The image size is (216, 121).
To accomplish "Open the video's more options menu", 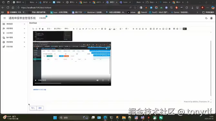I will [x=108, y=80].
